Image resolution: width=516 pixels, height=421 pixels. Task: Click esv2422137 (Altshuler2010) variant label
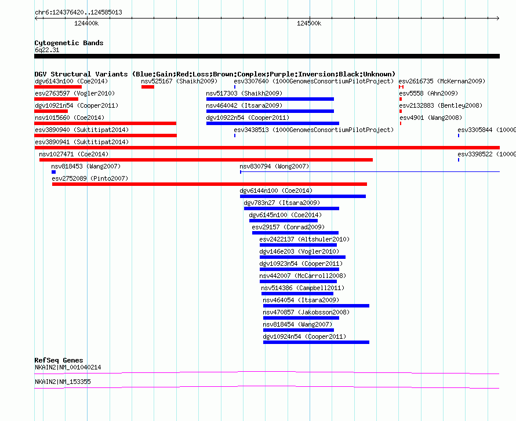304,239
